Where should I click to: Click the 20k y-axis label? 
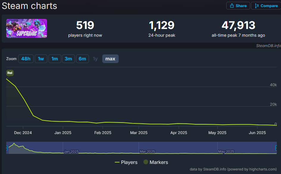pos(273,104)
